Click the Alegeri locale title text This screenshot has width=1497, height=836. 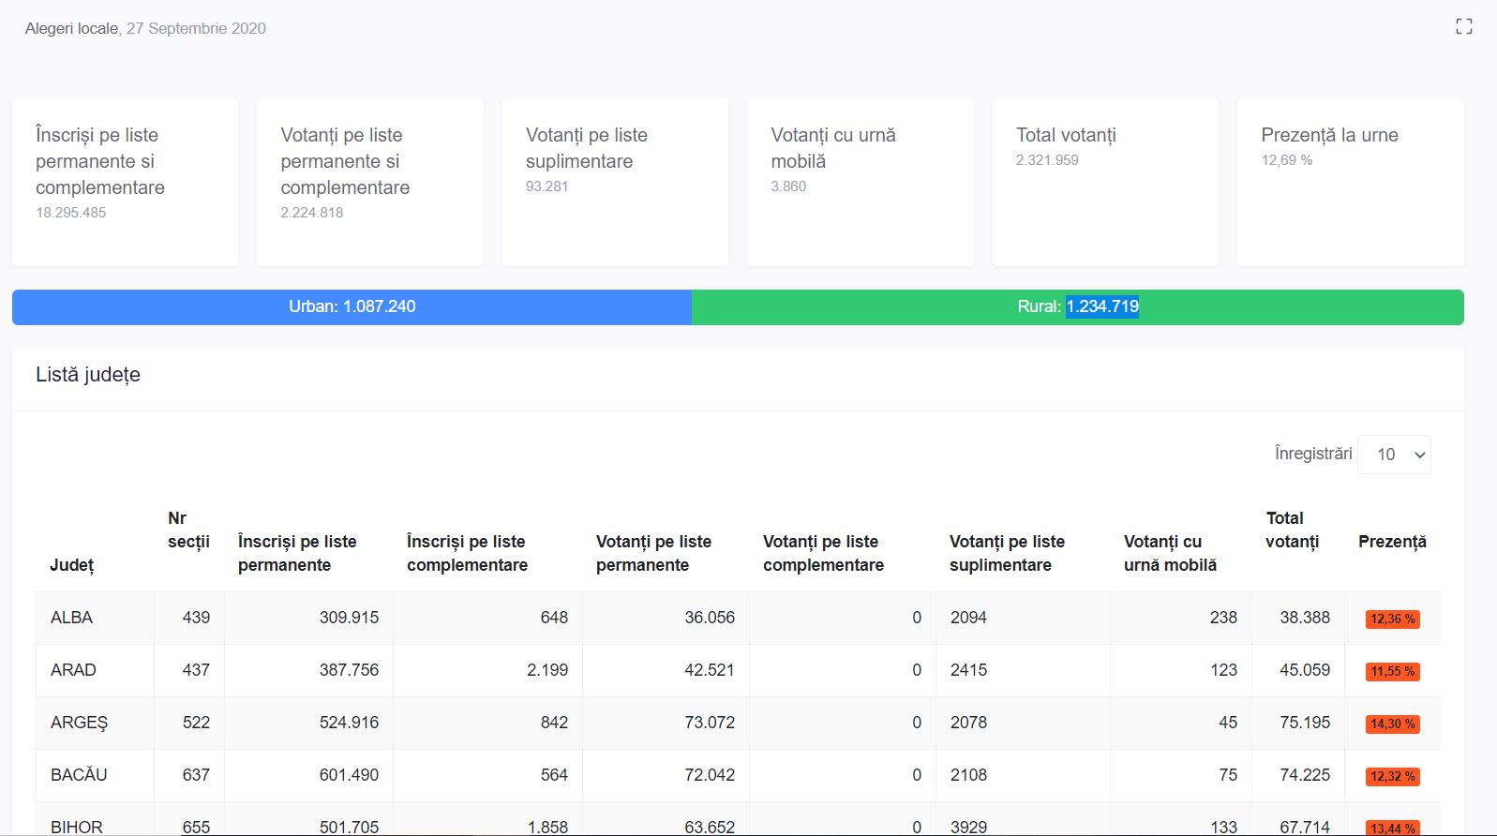(x=72, y=28)
